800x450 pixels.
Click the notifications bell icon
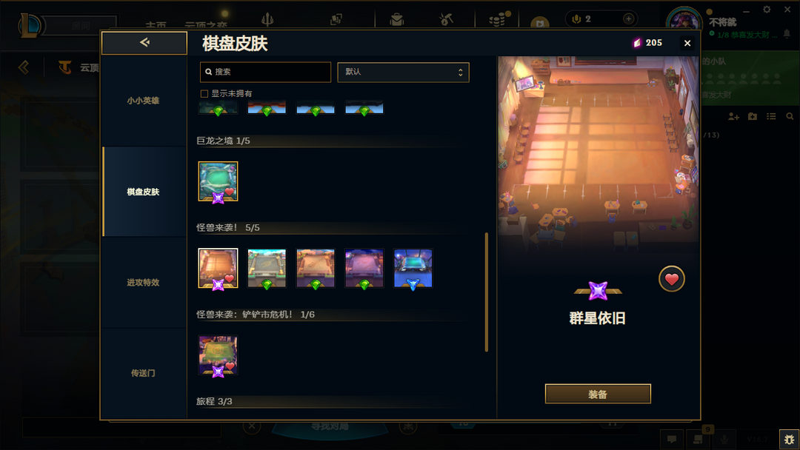click(787, 33)
